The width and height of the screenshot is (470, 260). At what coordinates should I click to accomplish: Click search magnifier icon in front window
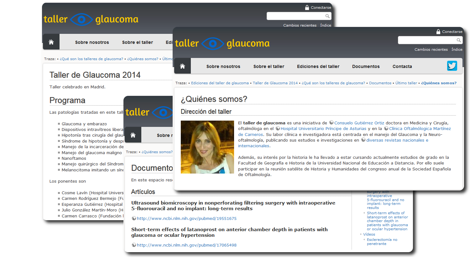pyautogui.click(x=458, y=40)
